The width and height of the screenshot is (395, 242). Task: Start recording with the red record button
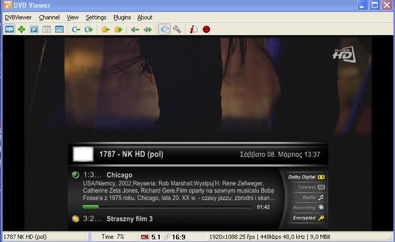(x=206, y=29)
